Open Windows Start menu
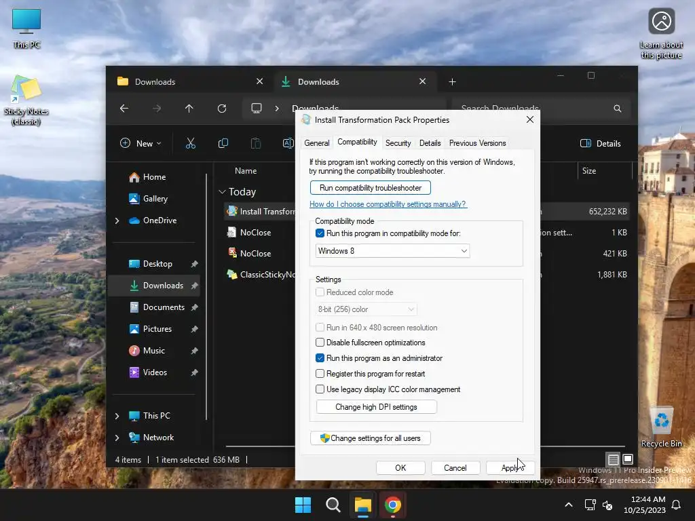The image size is (695, 521). [303, 505]
